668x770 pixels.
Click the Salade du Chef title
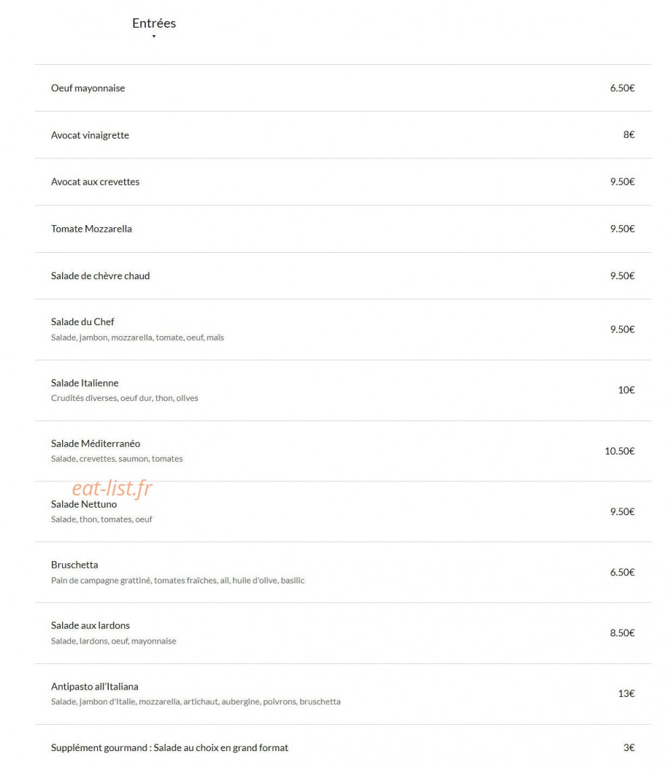(82, 322)
